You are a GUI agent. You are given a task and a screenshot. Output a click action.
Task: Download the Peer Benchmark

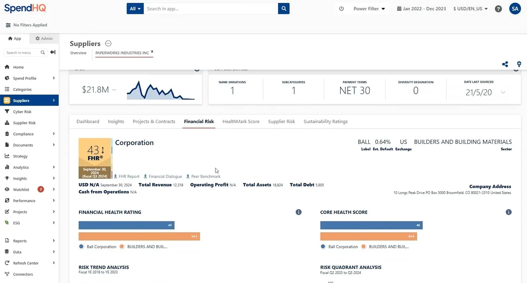click(x=203, y=176)
